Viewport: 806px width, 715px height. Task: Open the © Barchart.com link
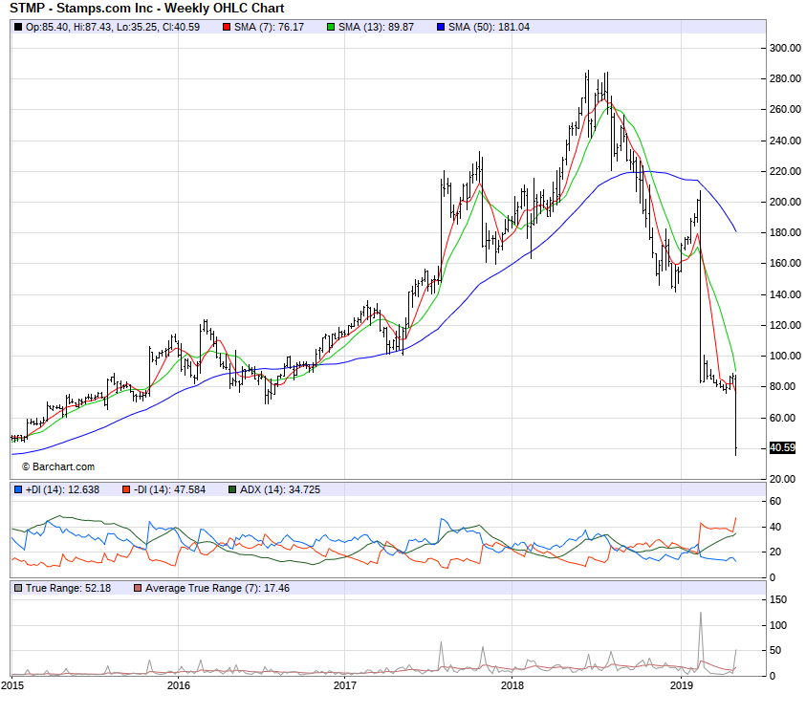click(x=57, y=466)
